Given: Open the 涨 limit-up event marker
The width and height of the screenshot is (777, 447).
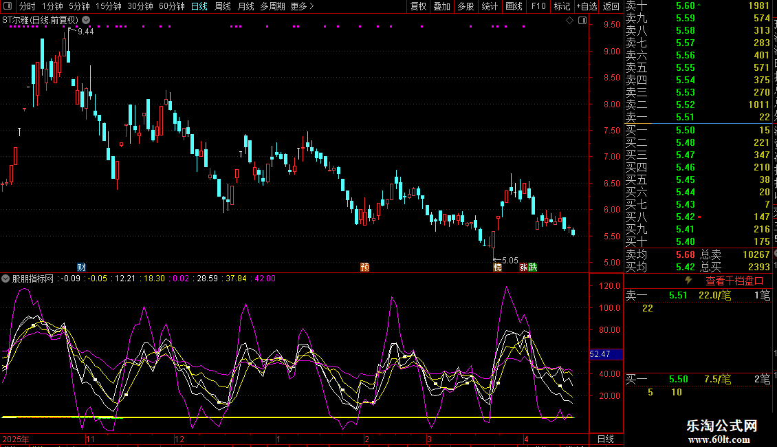Looking at the screenshot, I should pos(523,267).
